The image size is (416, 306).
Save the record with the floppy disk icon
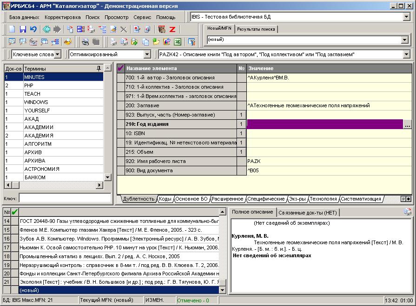[x=23, y=29]
